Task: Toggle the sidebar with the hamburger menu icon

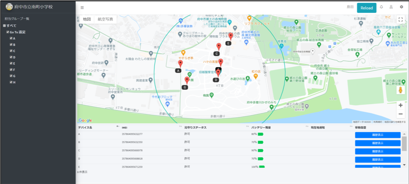Action: [82, 8]
